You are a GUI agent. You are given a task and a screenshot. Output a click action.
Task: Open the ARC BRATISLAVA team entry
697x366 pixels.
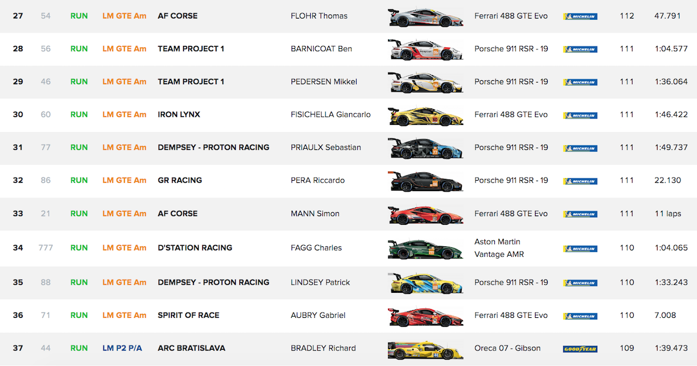pyautogui.click(x=192, y=348)
